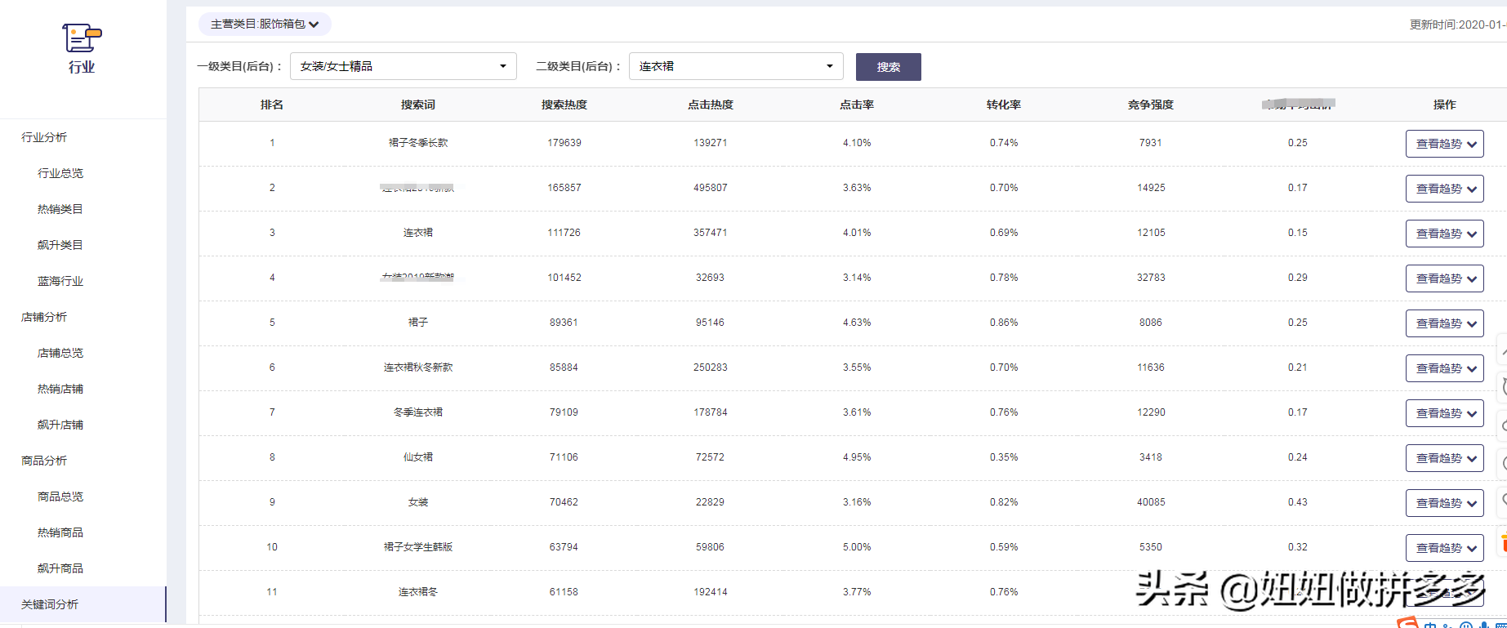Image resolution: width=1507 pixels, height=628 pixels.
Task: Click search term 裙子冬季长款
Action: tap(418, 143)
